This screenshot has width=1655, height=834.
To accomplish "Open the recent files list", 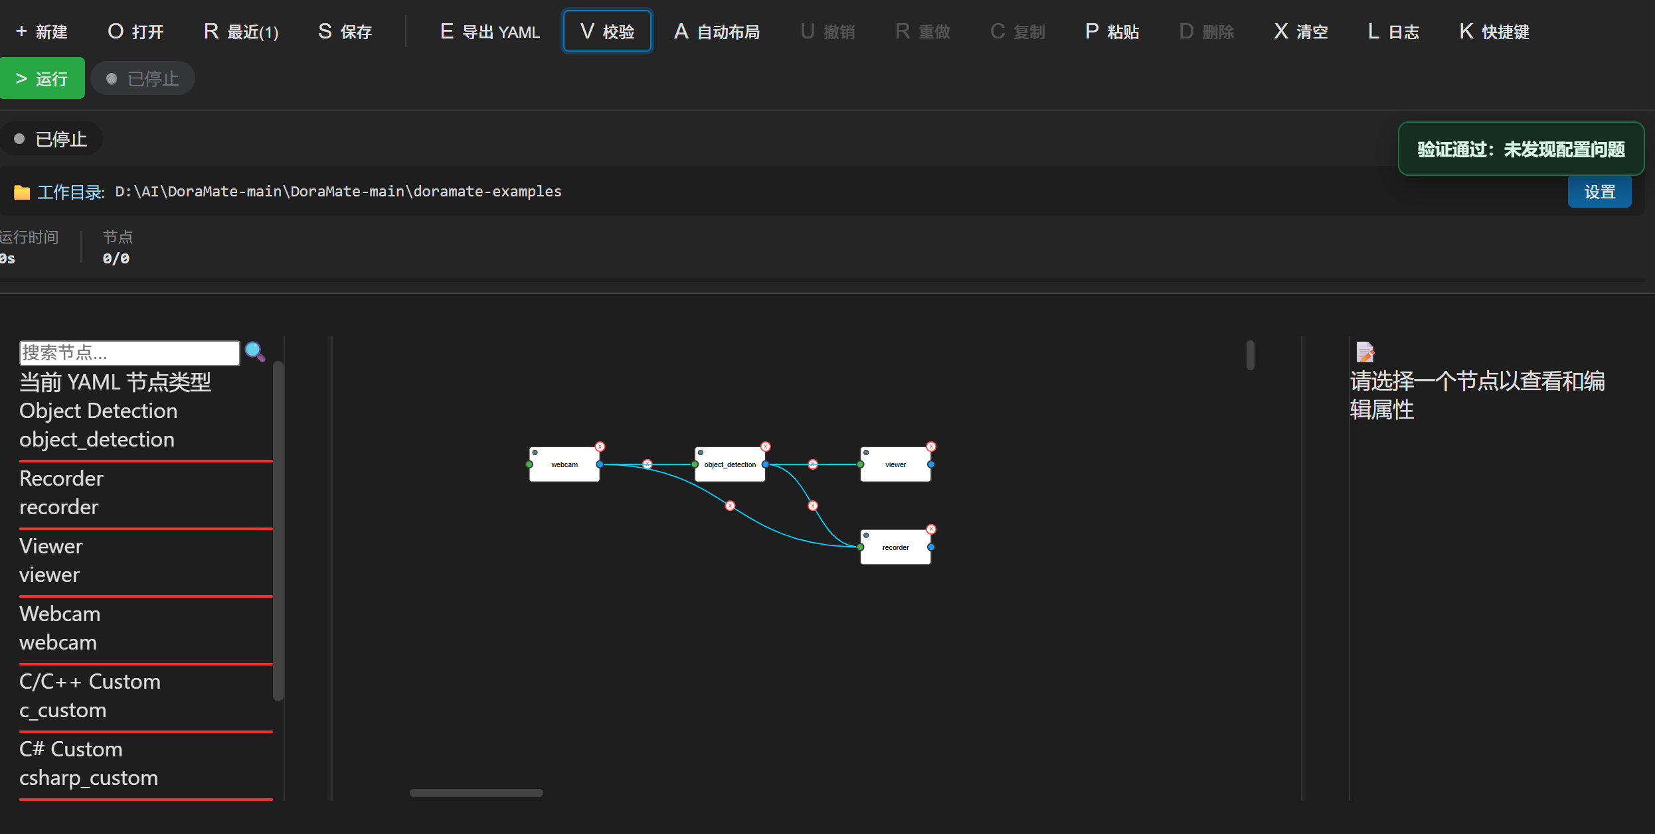I will pos(241,31).
